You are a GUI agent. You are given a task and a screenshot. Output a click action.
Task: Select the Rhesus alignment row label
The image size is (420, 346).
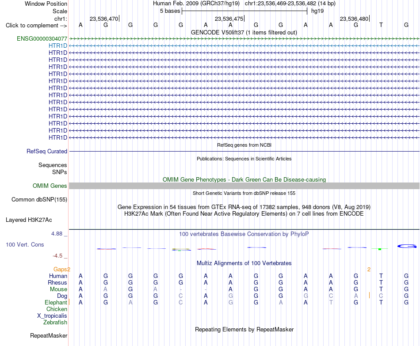tap(57, 283)
